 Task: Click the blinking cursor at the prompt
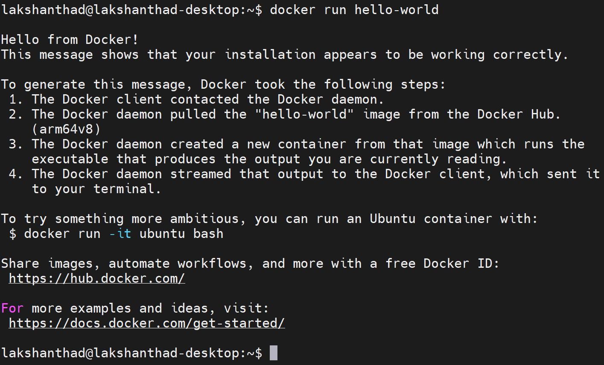(274, 353)
